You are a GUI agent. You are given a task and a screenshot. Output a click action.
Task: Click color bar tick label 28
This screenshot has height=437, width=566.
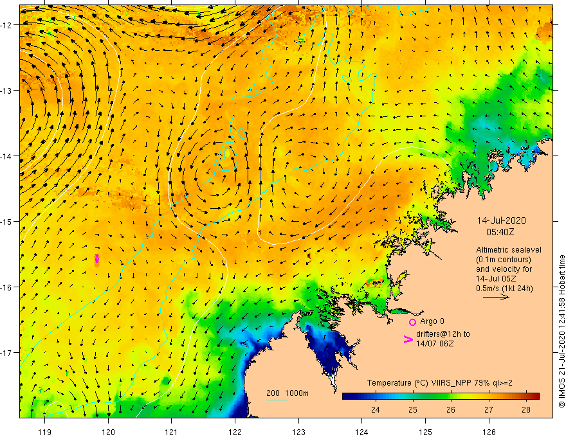coord(526,409)
